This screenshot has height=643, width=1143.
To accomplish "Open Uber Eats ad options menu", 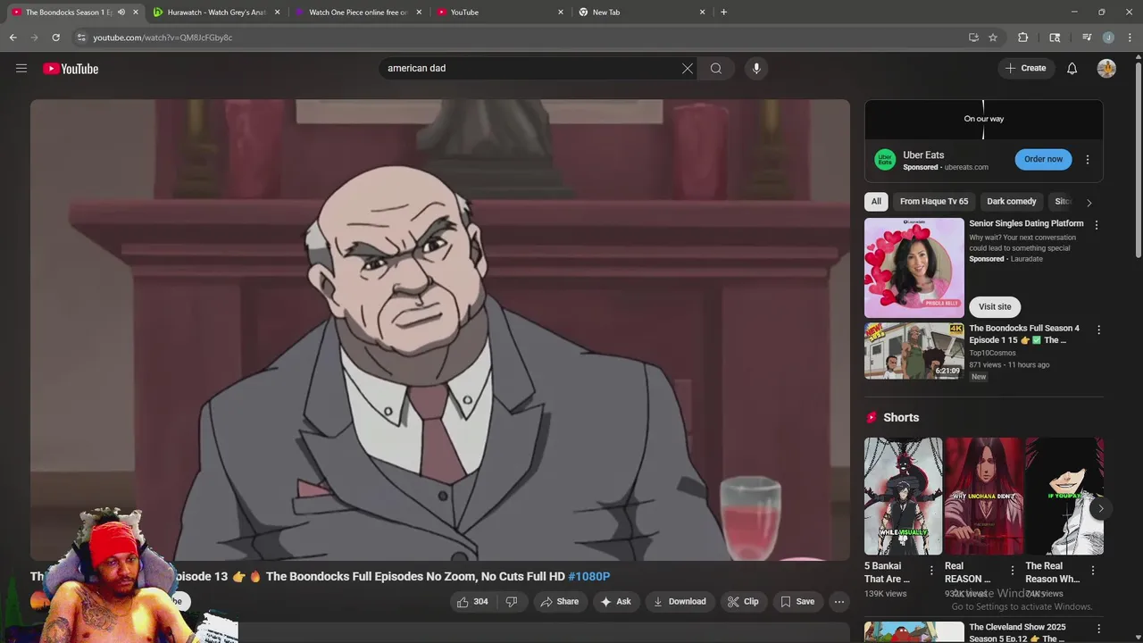I will click(x=1088, y=160).
